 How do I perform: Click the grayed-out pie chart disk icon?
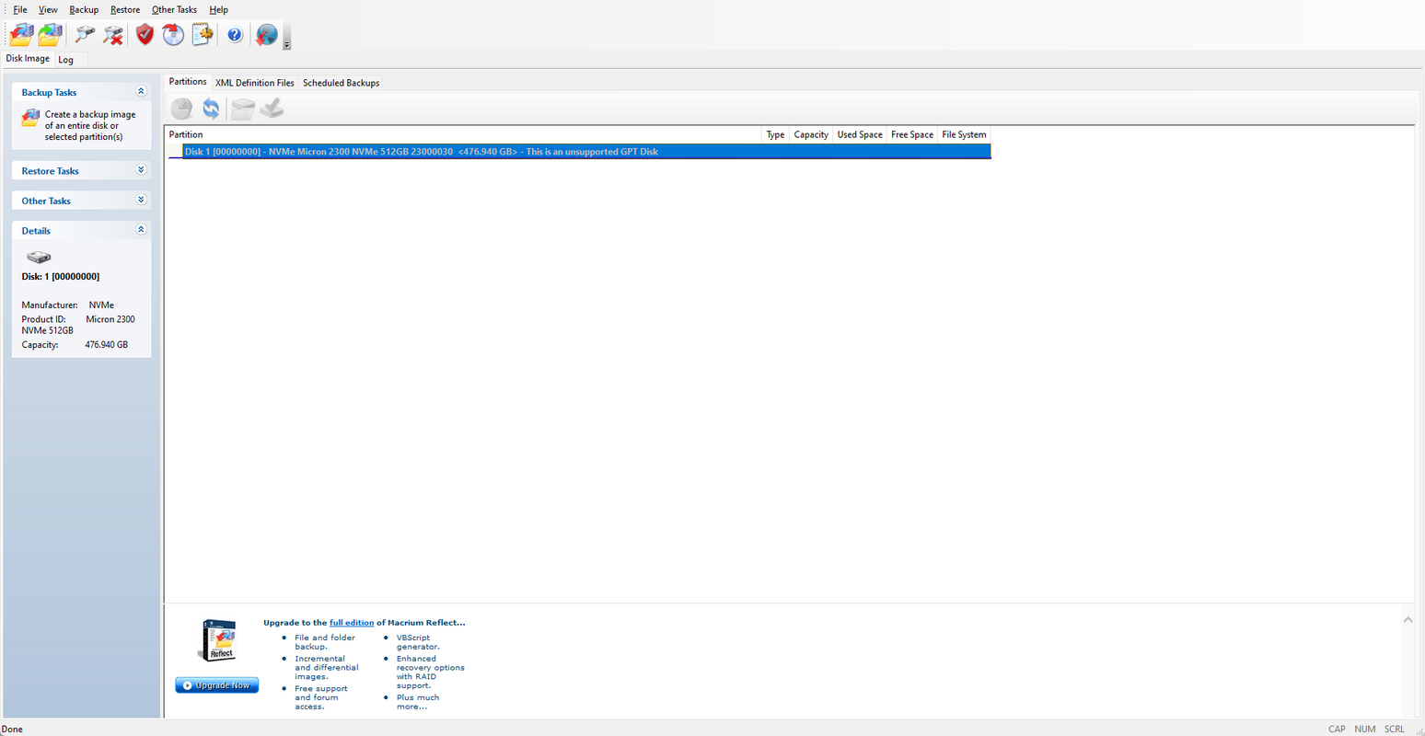tap(182, 109)
